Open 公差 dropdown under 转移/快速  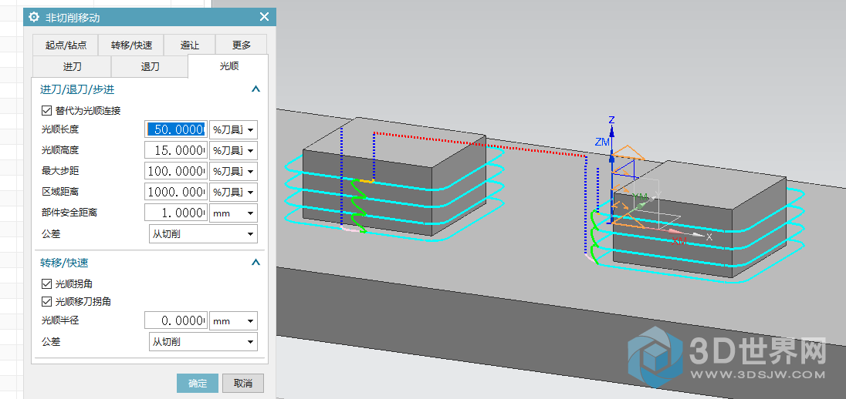tap(203, 342)
